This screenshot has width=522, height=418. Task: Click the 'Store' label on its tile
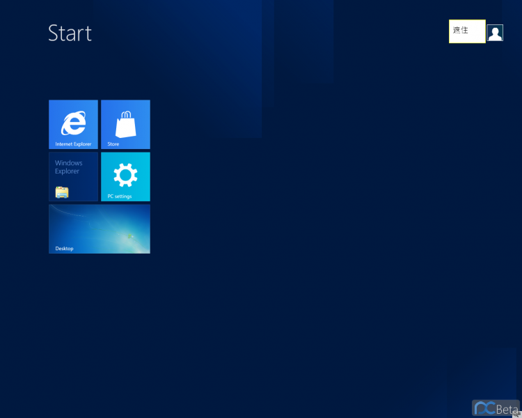click(113, 144)
